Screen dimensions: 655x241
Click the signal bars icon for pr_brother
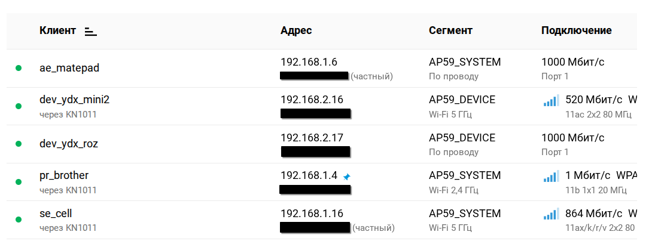[x=550, y=177]
